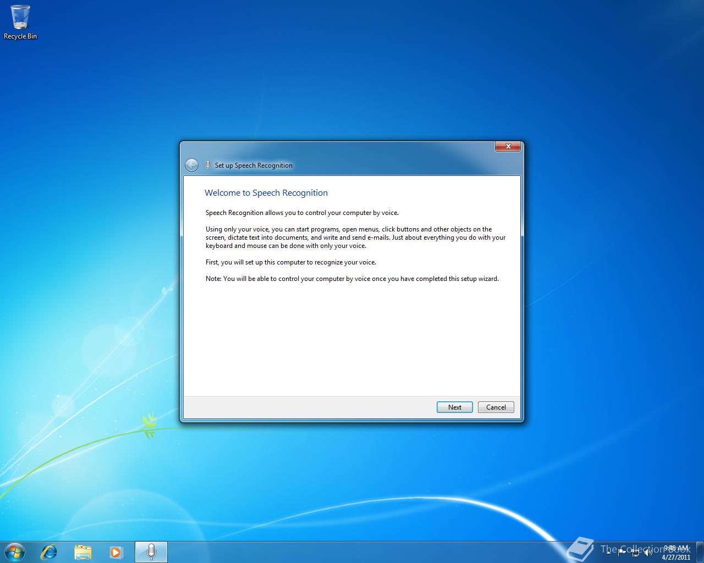Expand the hidden system tray icons
704x563 pixels.
pyautogui.click(x=608, y=553)
